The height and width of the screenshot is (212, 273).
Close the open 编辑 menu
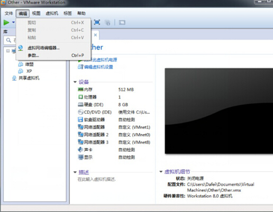(x=23, y=13)
